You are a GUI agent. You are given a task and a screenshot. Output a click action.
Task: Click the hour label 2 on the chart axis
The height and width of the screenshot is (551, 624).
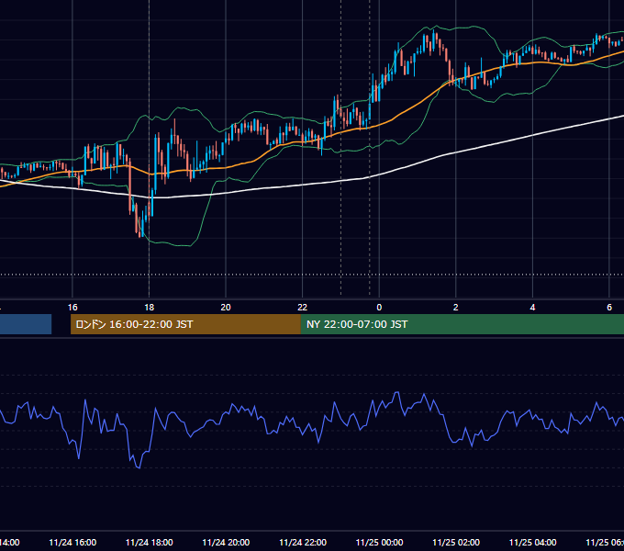coord(456,308)
